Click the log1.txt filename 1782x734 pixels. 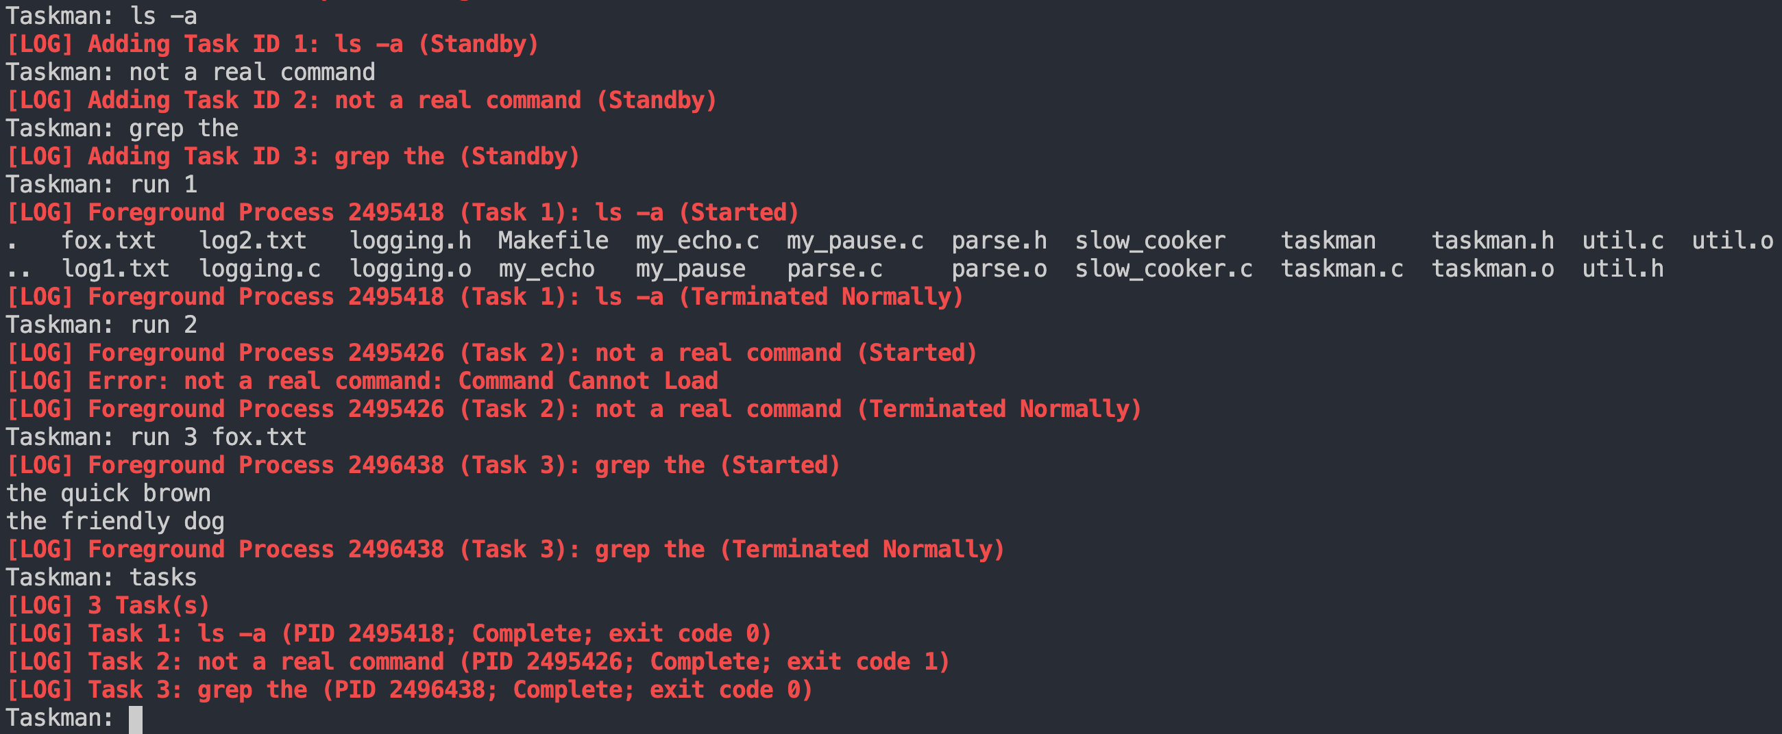tap(116, 269)
